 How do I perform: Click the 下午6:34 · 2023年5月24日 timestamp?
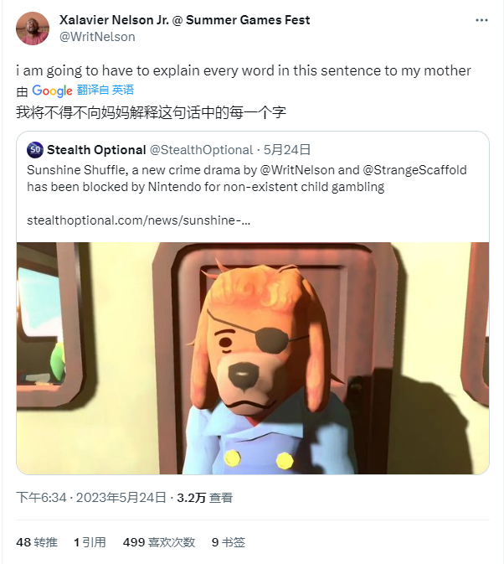[91, 498]
